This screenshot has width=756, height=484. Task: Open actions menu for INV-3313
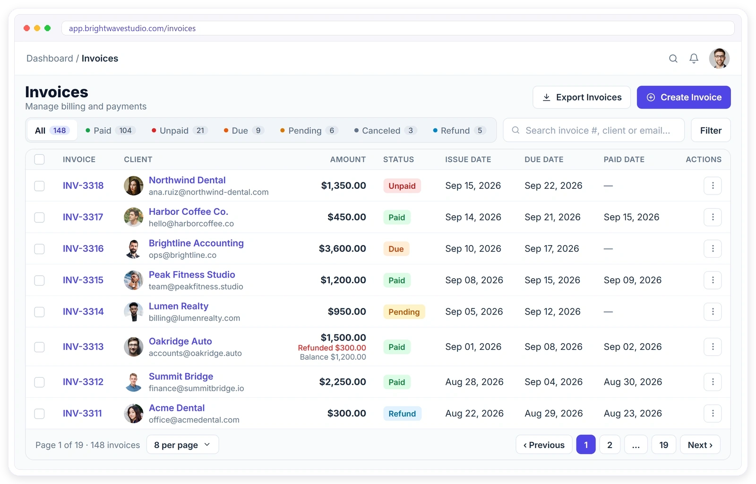point(713,347)
